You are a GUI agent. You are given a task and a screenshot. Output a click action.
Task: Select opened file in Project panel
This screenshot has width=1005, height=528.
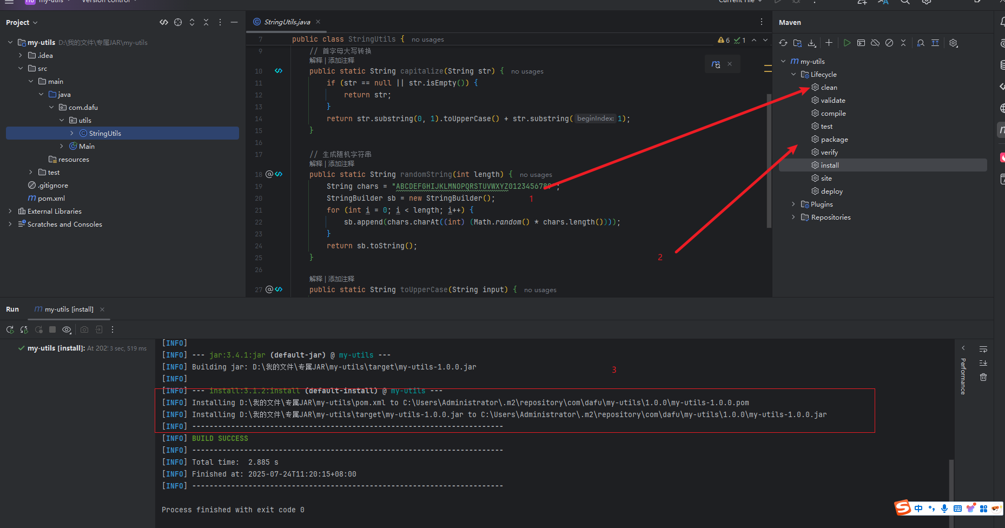(178, 22)
